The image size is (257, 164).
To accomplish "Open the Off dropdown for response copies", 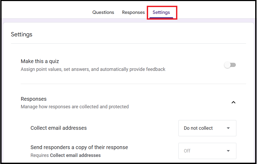I will 207,151.
